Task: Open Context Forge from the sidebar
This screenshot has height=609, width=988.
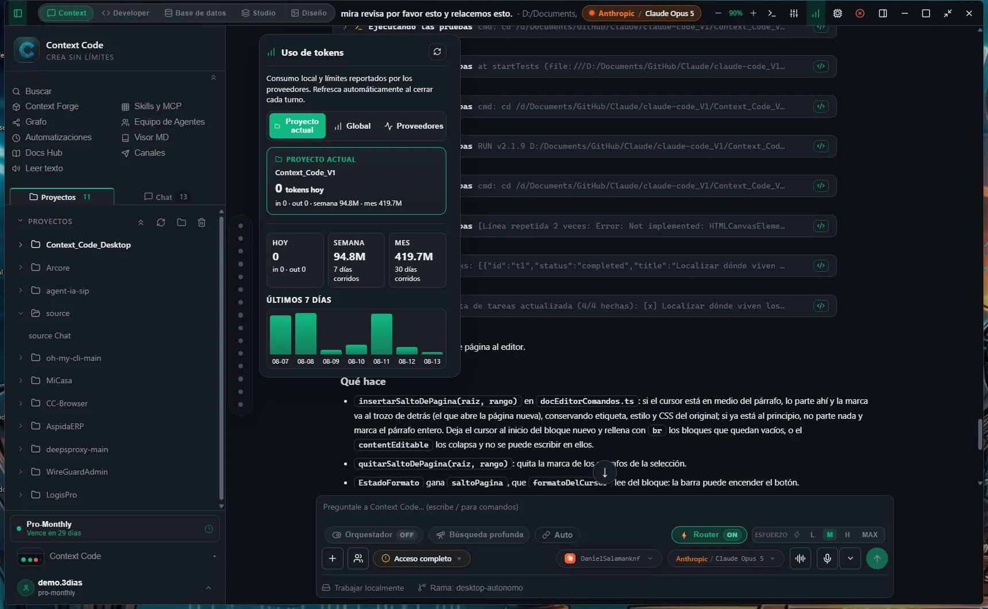Action: (x=45, y=106)
